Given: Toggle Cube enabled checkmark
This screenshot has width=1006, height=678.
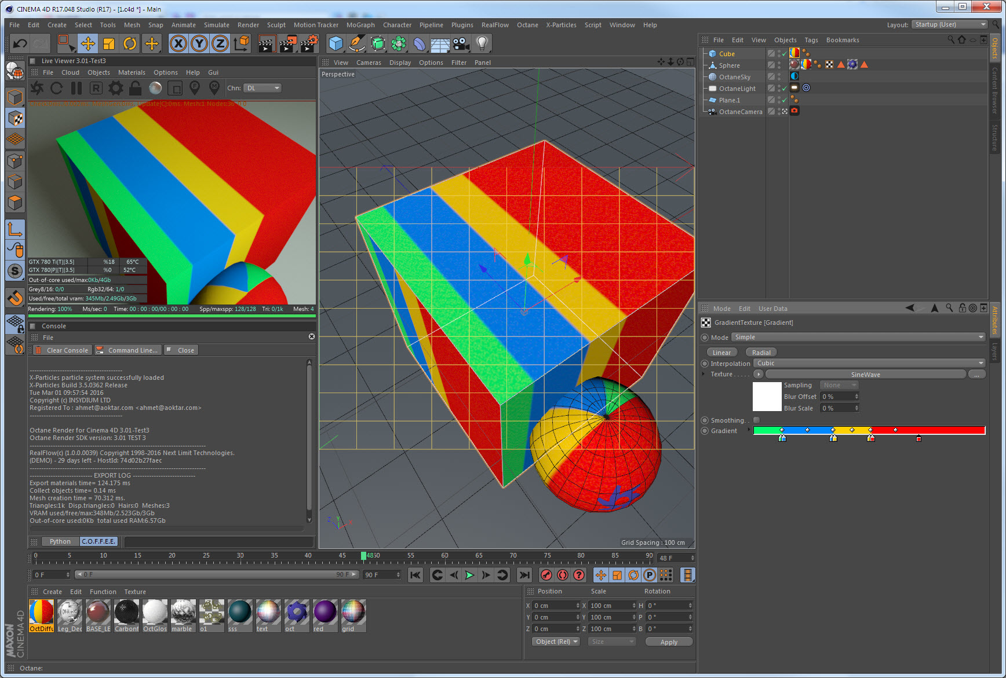Looking at the screenshot, I should coord(785,54).
